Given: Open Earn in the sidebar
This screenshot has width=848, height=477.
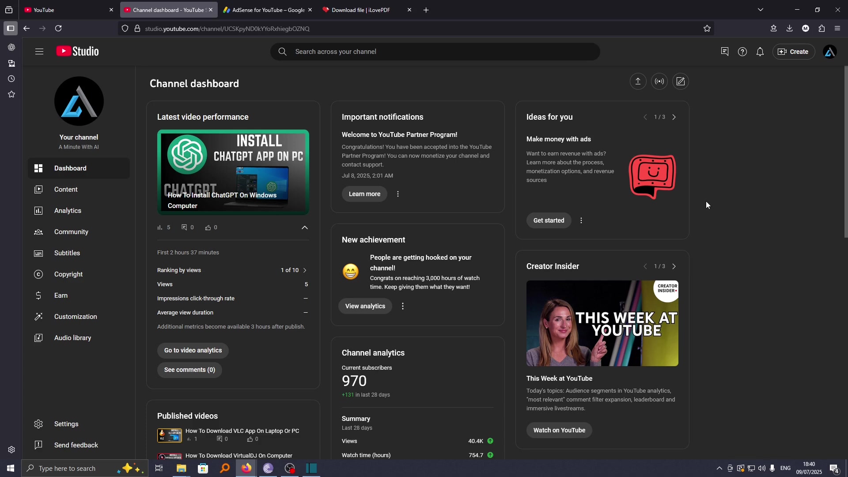Looking at the screenshot, I should click(61, 295).
